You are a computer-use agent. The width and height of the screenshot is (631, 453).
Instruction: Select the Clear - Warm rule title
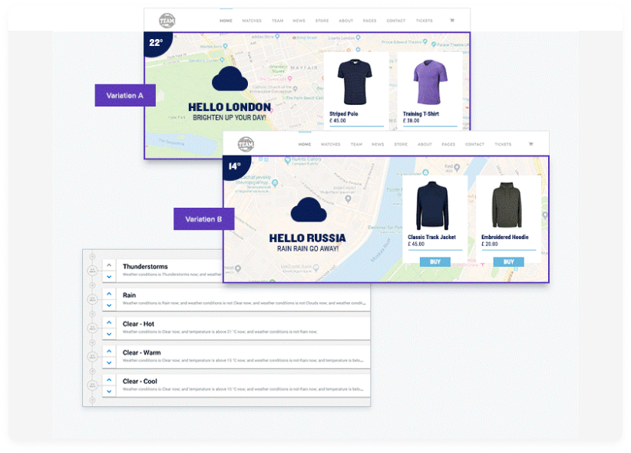(142, 353)
